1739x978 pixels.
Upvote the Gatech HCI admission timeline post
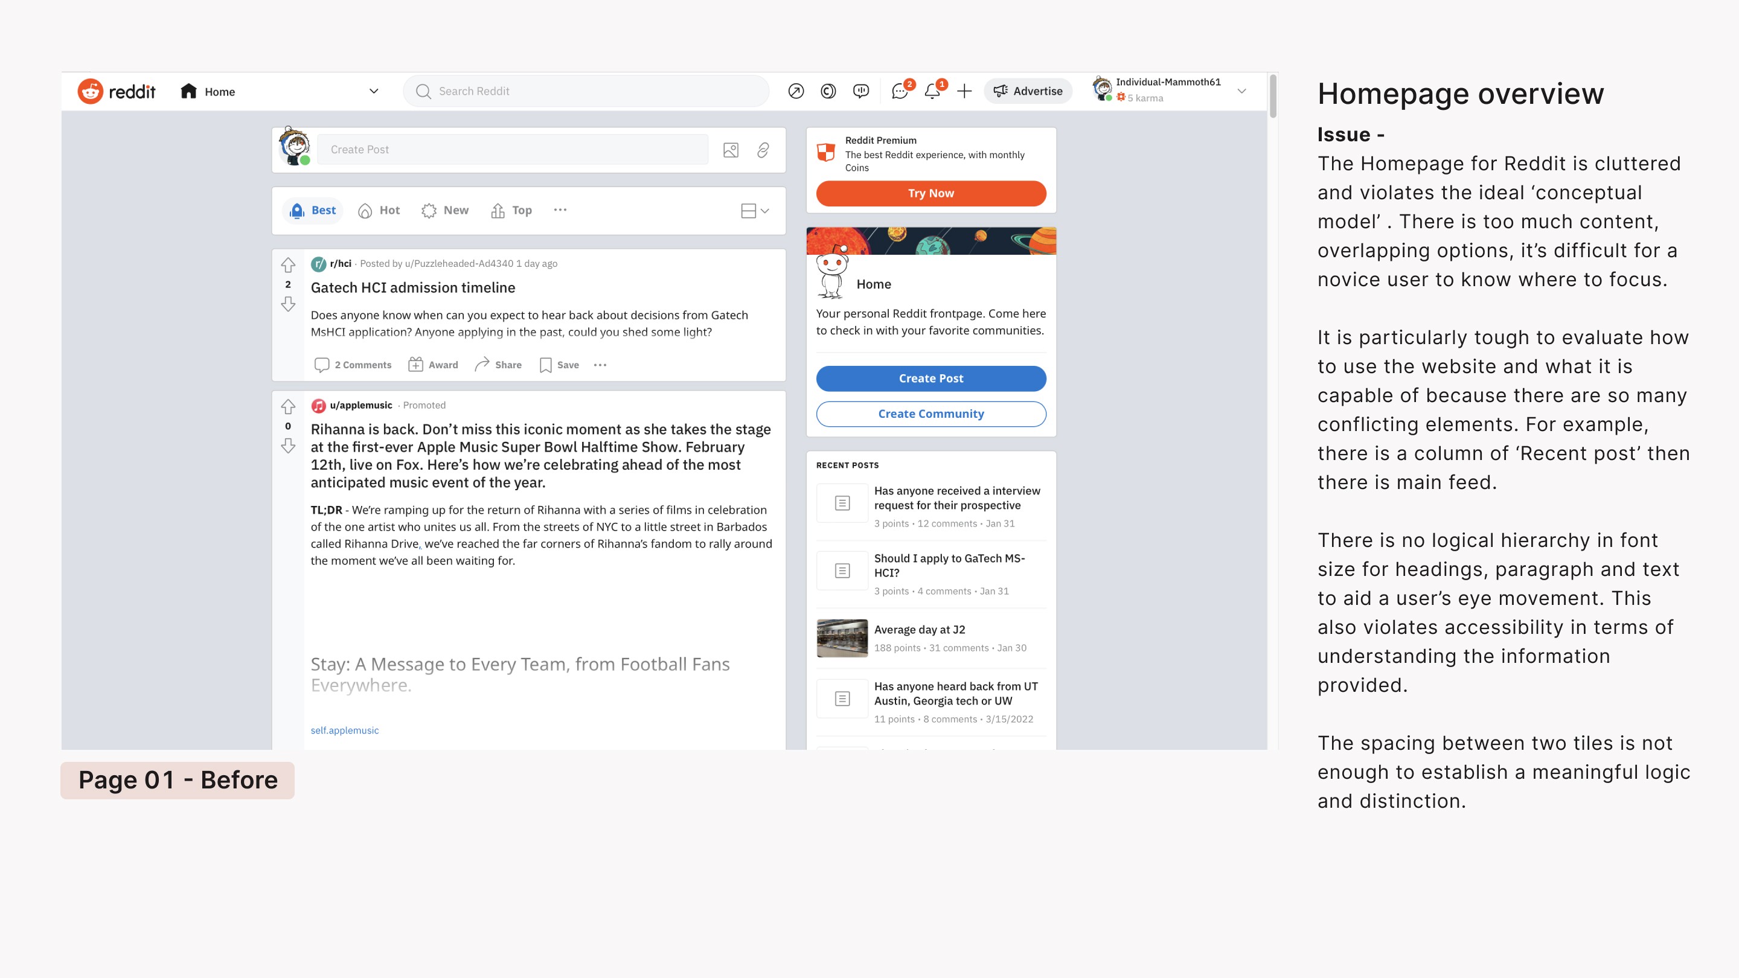(288, 264)
